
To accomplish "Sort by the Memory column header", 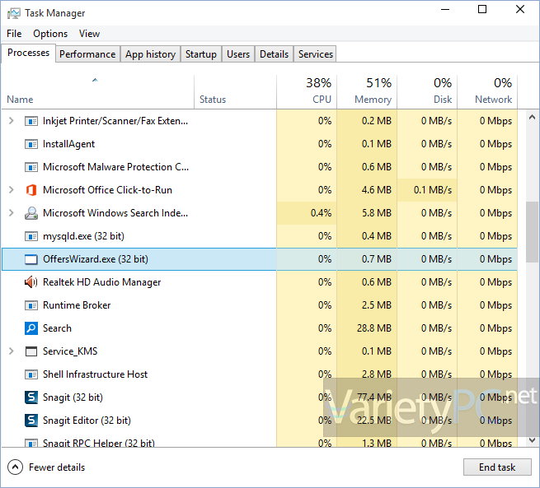I will click(x=367, y=92).
